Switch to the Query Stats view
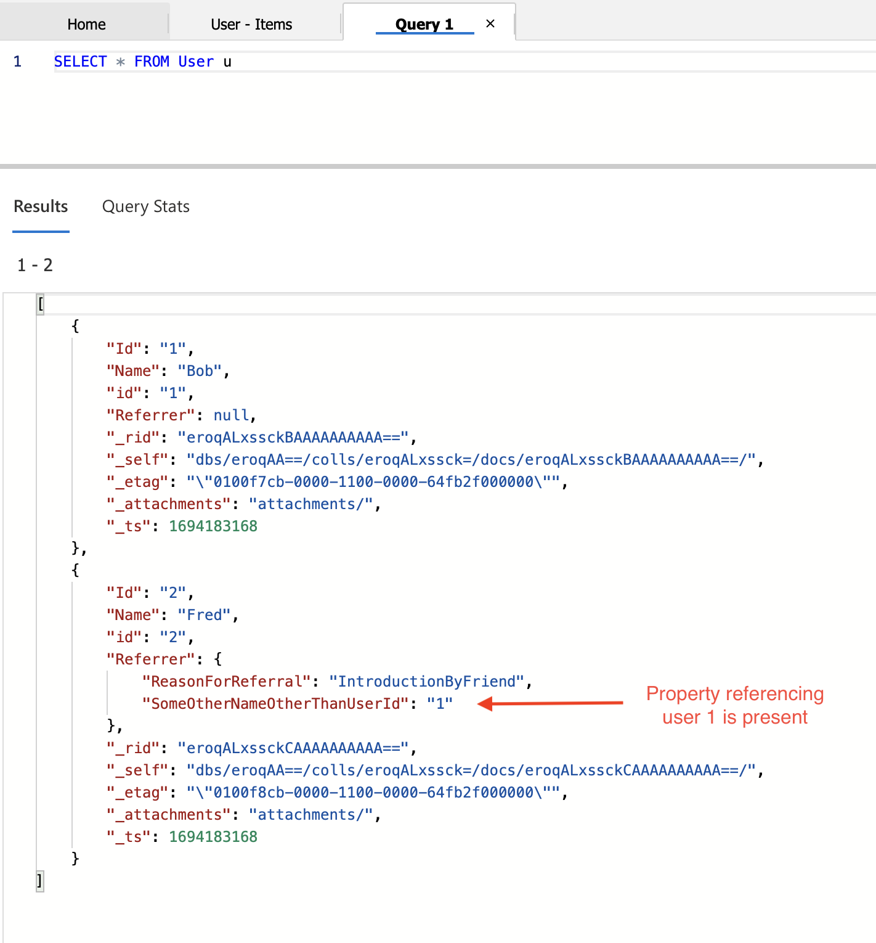The image size is (876, 943). coord(145,206)
